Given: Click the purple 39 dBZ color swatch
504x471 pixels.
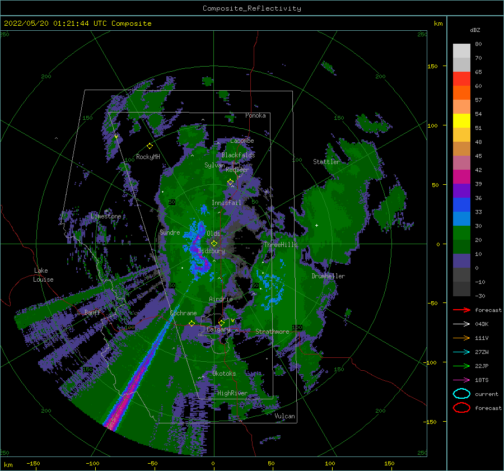Looking at the screenshot, I should pyautogui.click(x=461, y=190).
